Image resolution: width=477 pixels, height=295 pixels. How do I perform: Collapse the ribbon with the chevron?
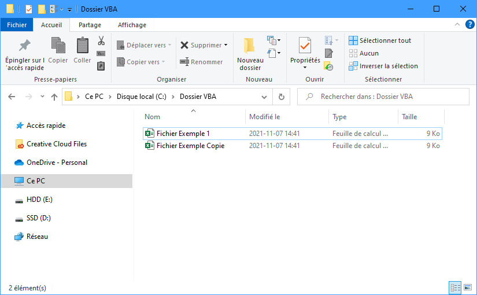457,24
